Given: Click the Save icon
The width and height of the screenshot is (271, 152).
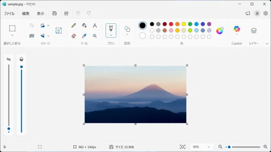Looking at the screenshot, I should [54, 13].
